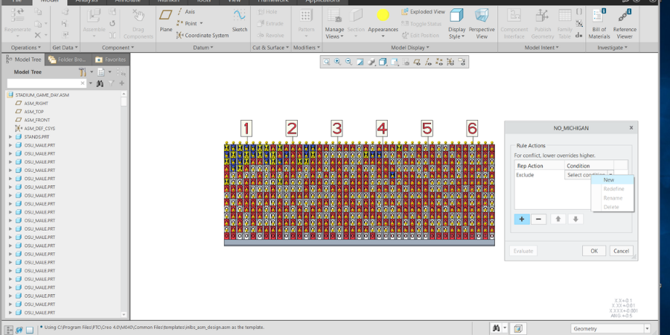Open Bill of Materials
This screenshot has height=335, width=670.
pyautogui.click(x=599, y=21)
